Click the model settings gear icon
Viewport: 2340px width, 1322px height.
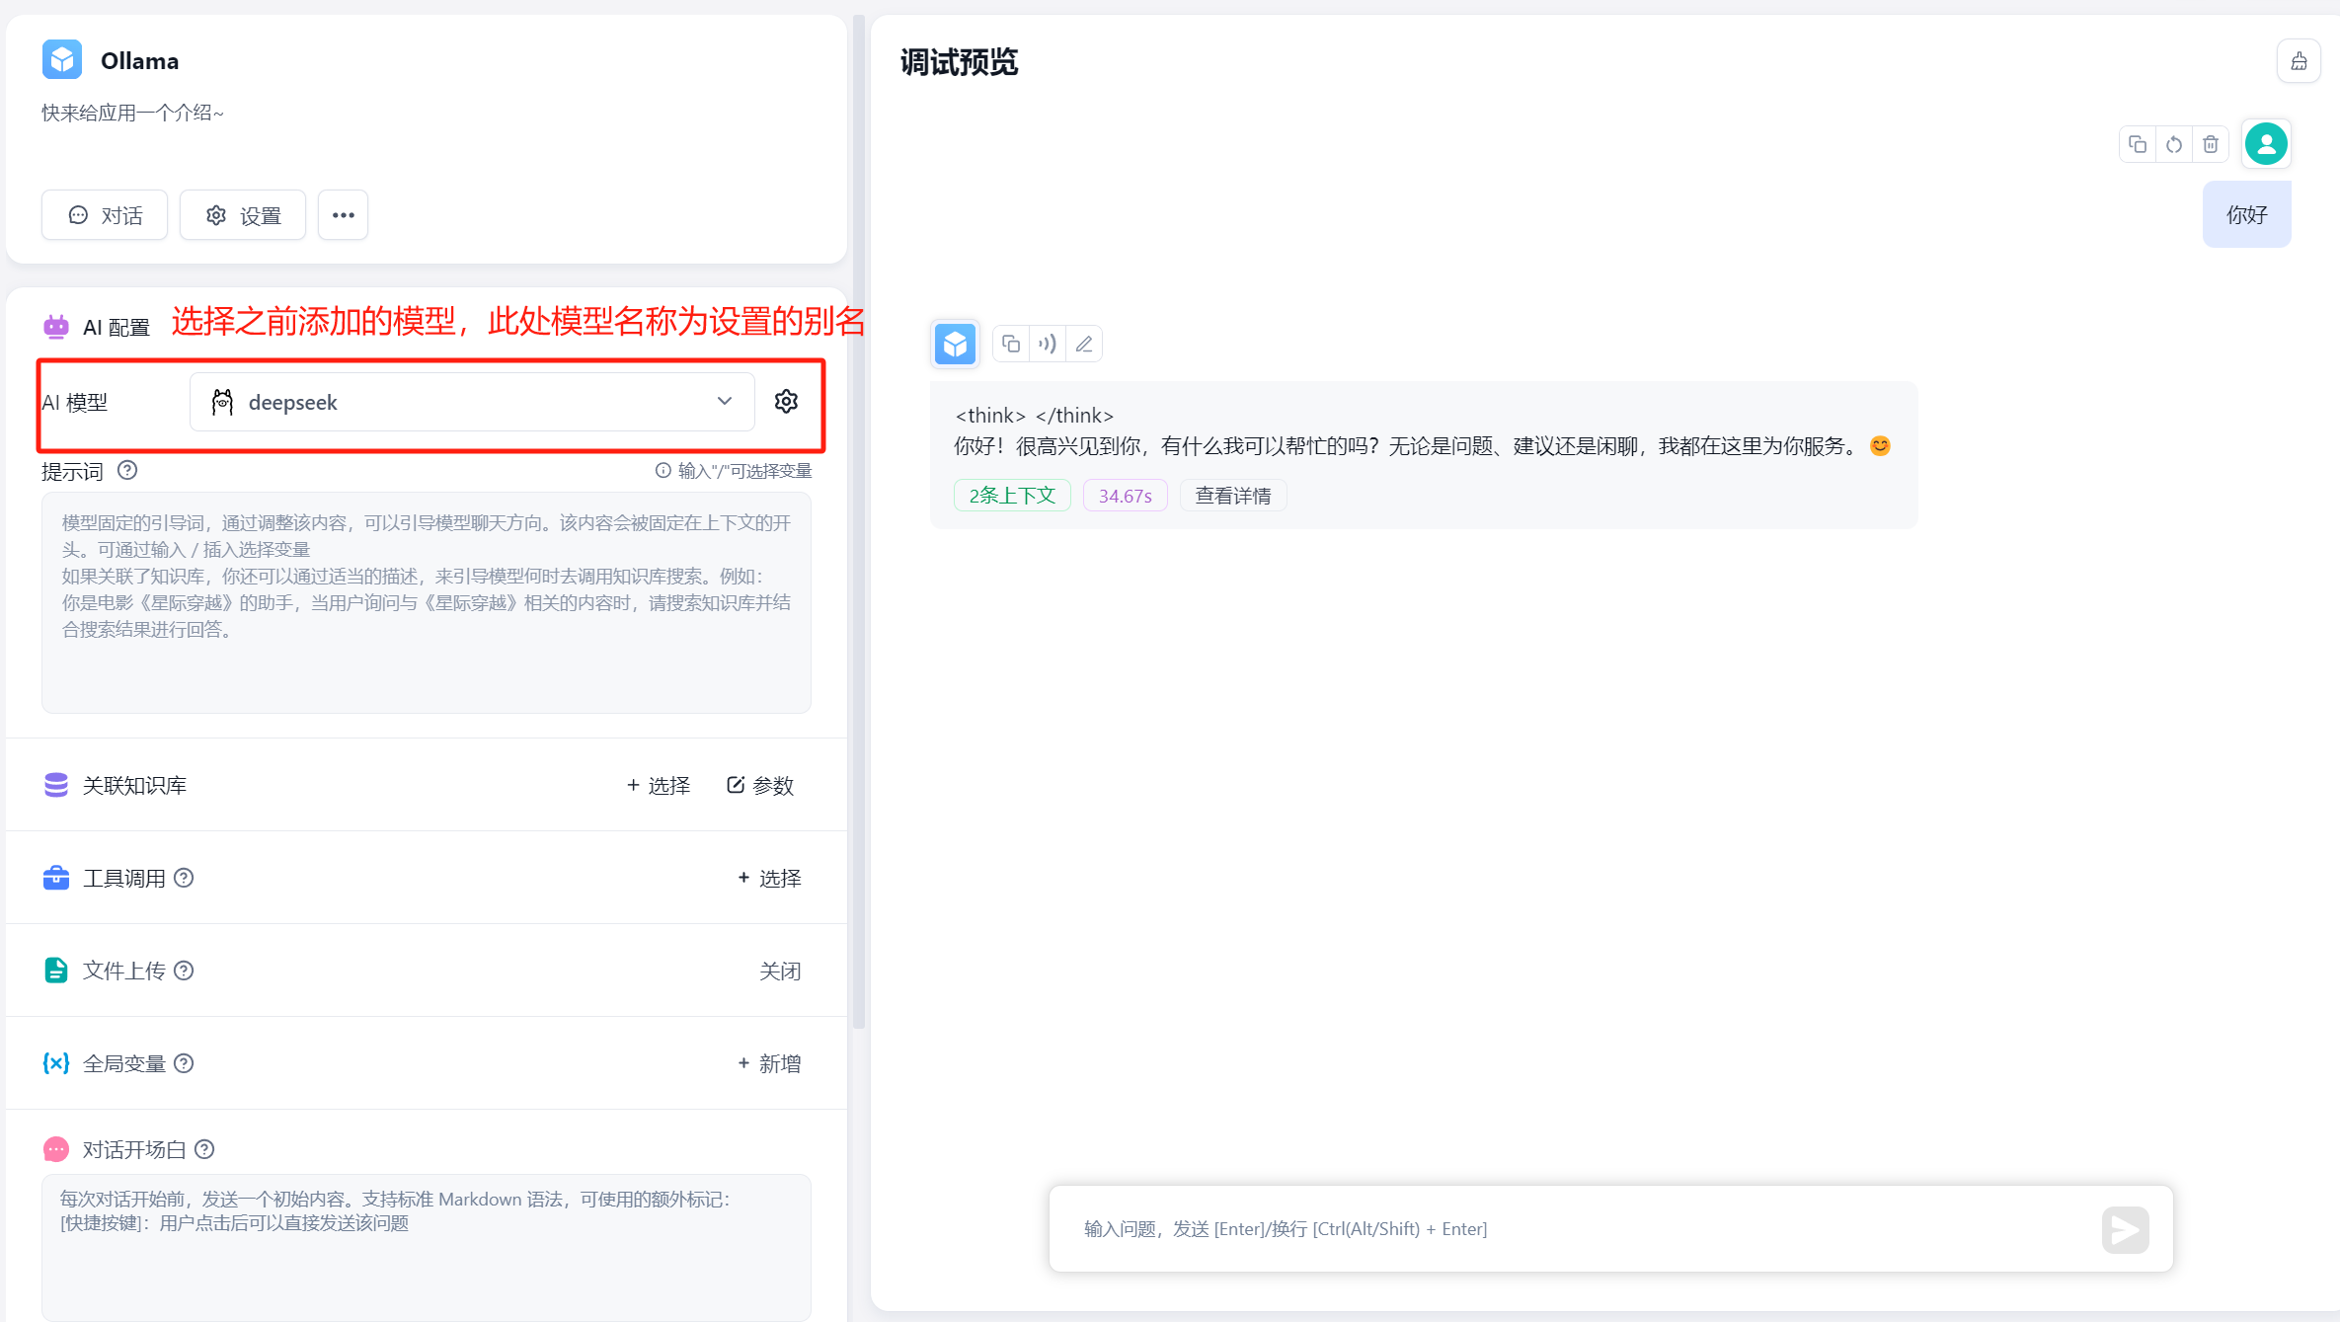786,402
